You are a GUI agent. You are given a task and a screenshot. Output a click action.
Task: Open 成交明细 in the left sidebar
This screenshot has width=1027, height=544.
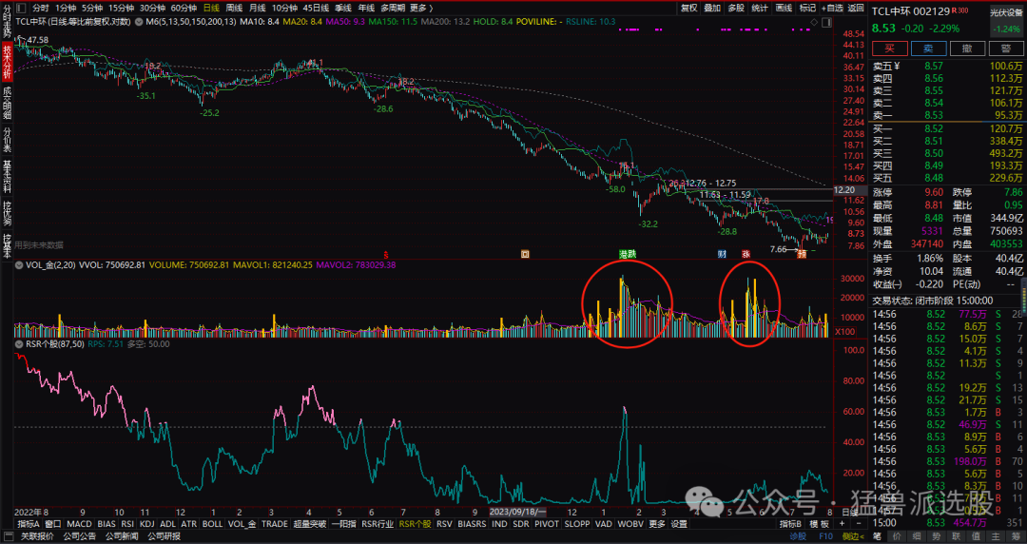[7, 103]
